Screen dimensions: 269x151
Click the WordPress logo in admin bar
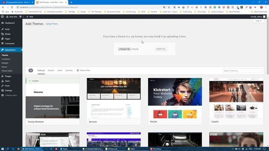pyautogui.click(x=3, y=17)
